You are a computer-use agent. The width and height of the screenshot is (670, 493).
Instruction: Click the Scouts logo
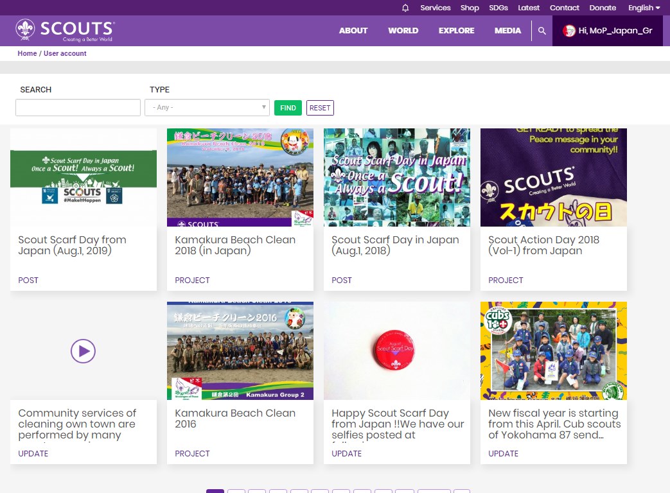[65, 30]
